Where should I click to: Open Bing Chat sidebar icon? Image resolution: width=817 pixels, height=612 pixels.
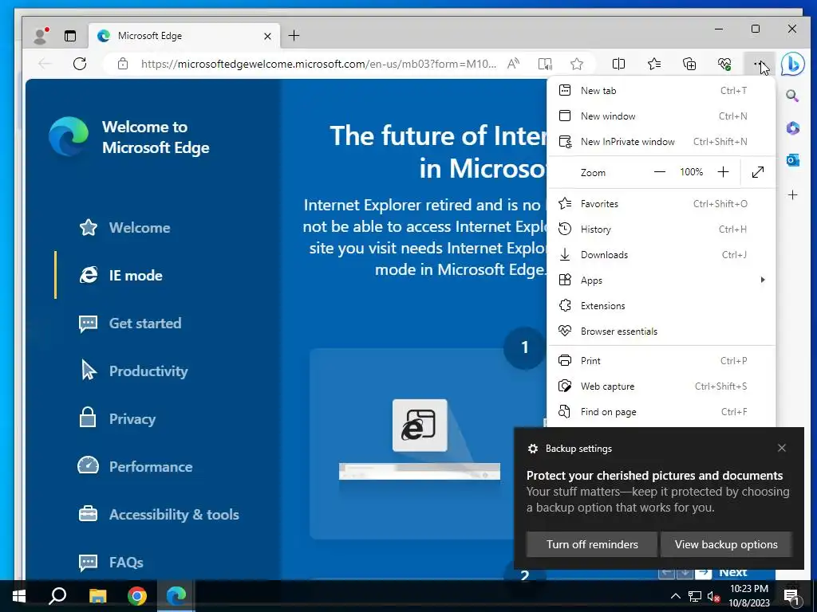[792, 64]
